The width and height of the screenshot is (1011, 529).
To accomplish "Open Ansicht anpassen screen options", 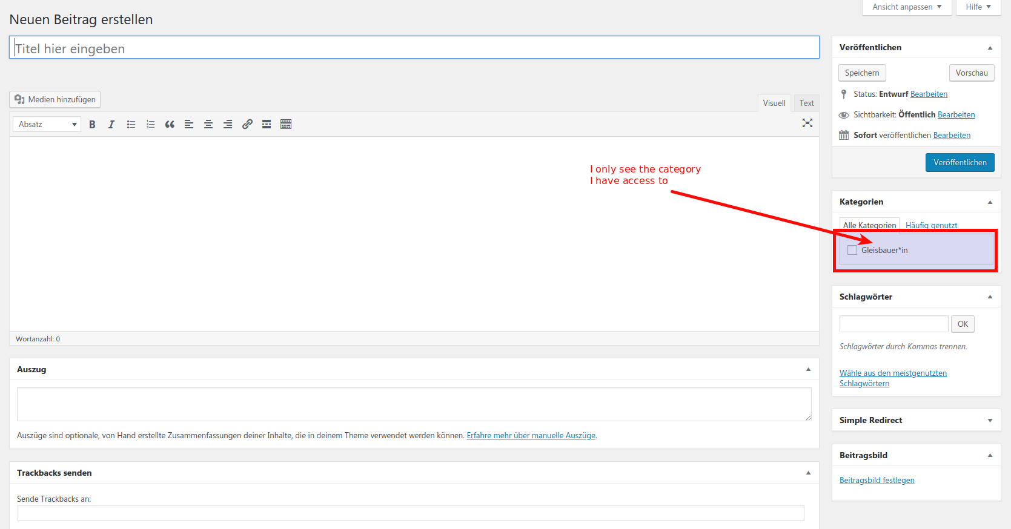I will point(907,7).
